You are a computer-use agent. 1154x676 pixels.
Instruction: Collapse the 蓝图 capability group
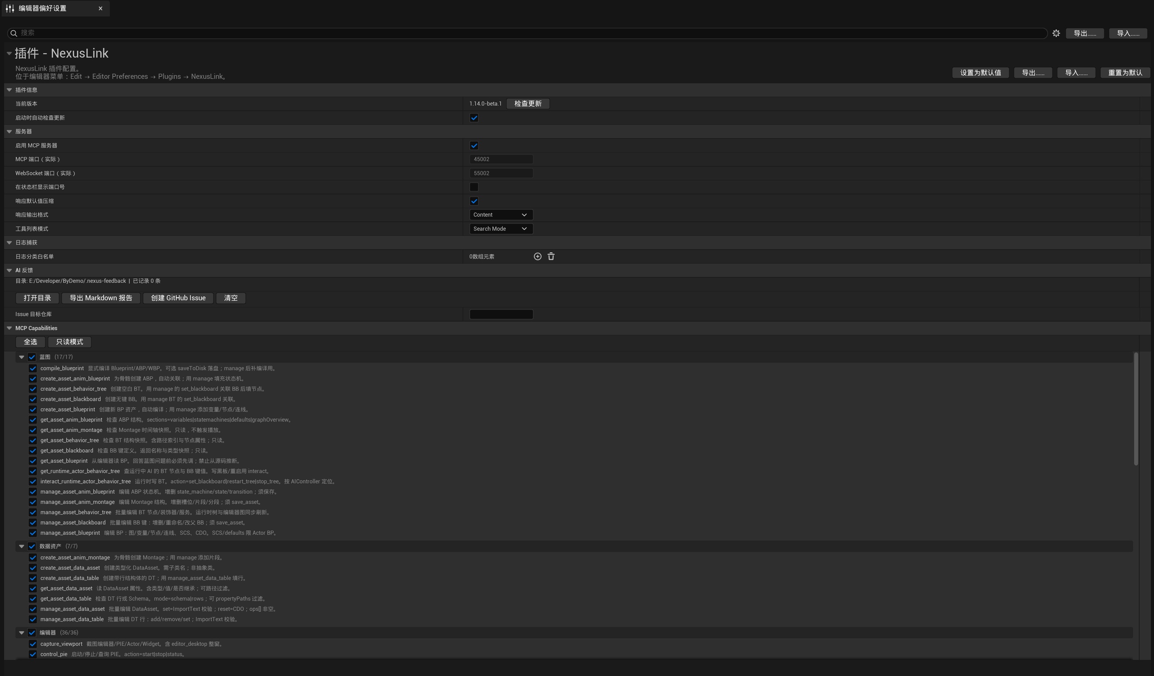click(22, 357)
